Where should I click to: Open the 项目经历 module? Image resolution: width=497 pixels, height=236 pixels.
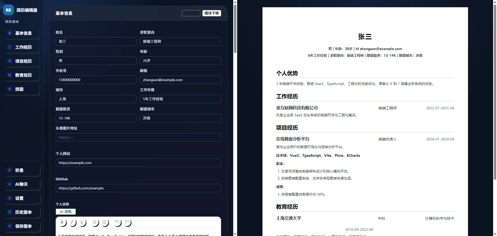(22, 61)
